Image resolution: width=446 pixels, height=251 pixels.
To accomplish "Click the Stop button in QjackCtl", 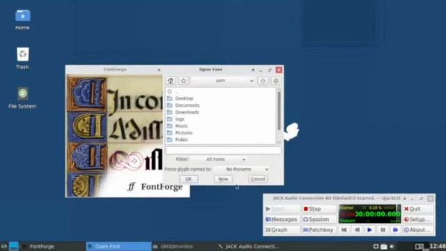I will click(x=319, y=209).
